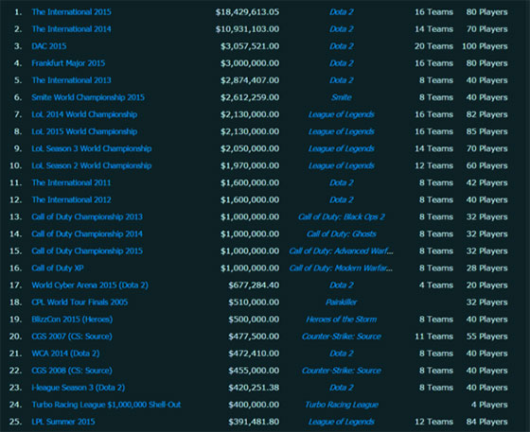This screenshot has height=432, width=530.
Task: Select the 100 Players cell
Action: click(485, 46)
